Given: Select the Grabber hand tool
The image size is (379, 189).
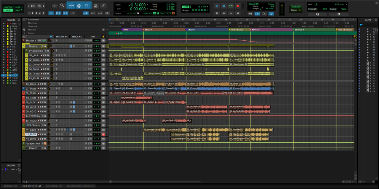Looking at the screenshot, I should pos(86,6).
